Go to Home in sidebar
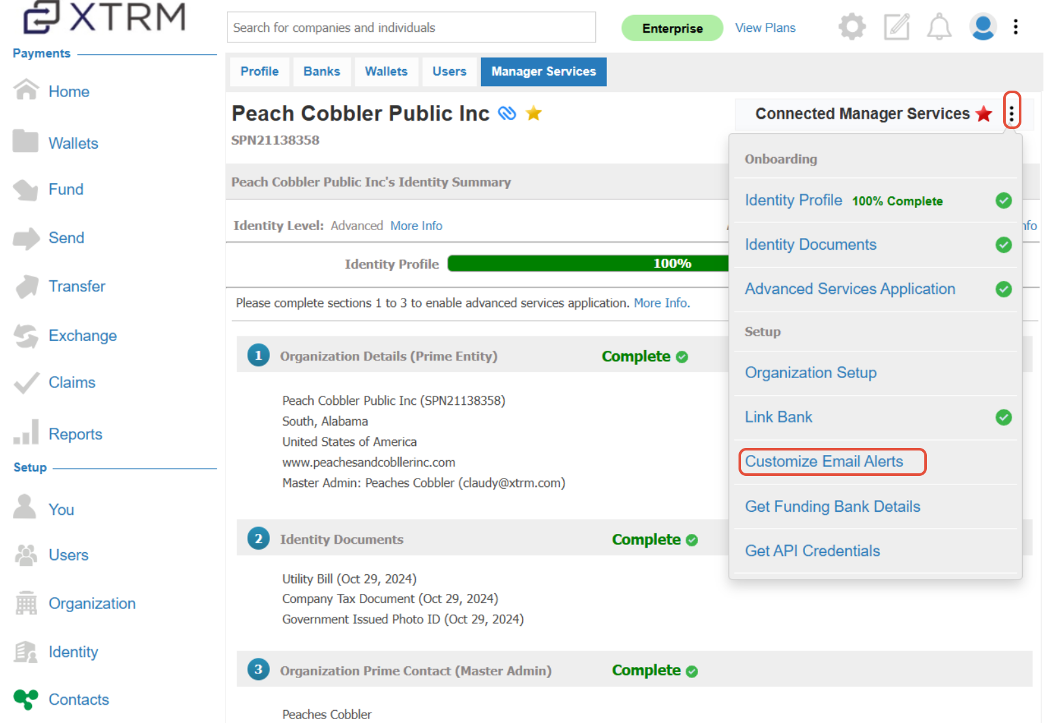 69,92
